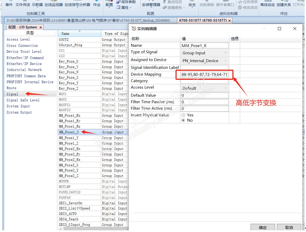Close the 6700-551077 controller tab
This screenshot has height=232, width=306.
tap(230, 21)
